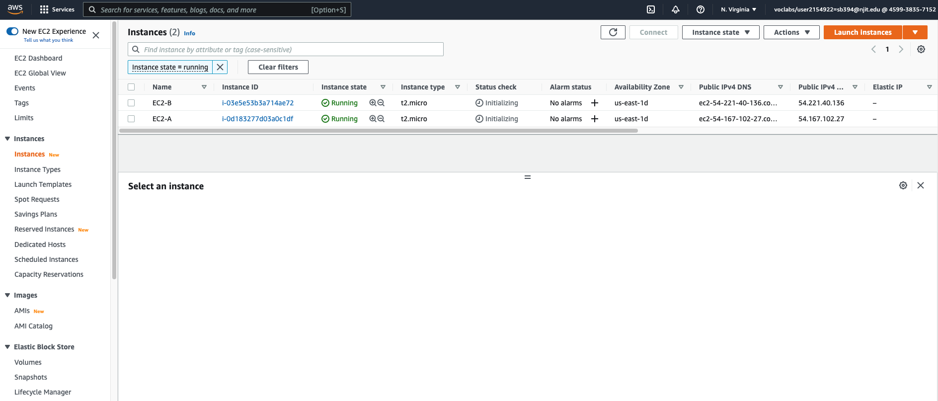
Task: Focus the AWS top search bar
Action: (x=217, y=9)
